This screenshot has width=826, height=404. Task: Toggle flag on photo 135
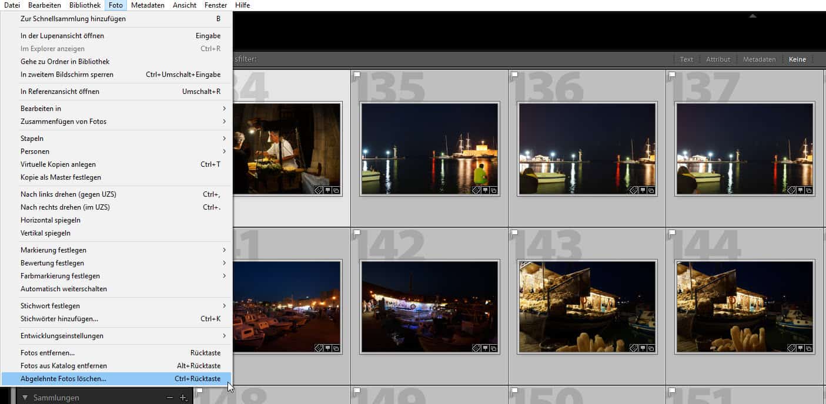point(357,75)
